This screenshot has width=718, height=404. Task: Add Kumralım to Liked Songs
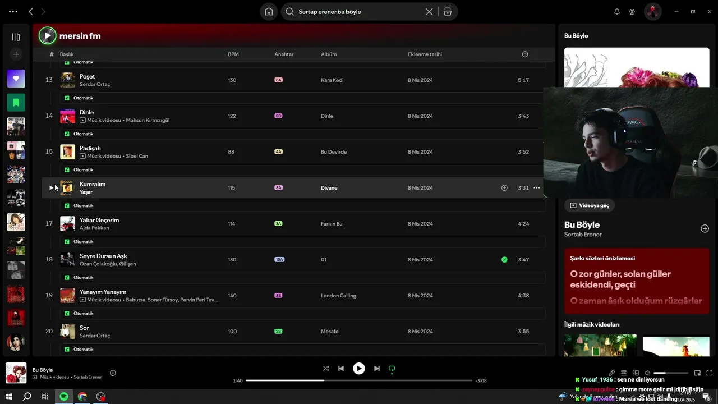[504, 188]
